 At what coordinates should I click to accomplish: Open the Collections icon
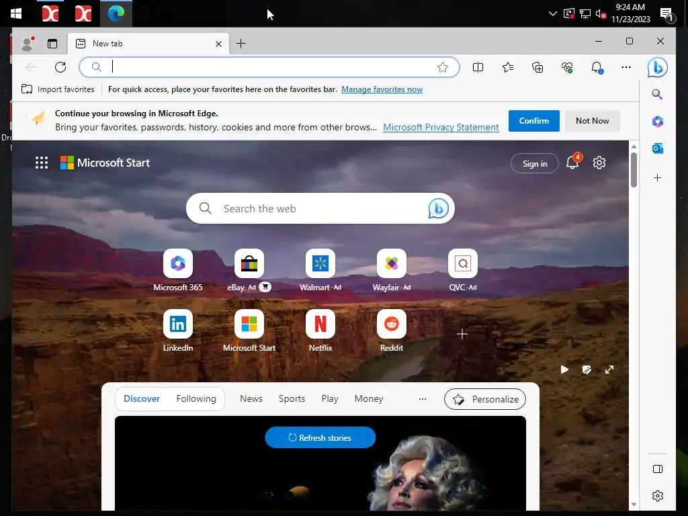(x=537, y=67)
